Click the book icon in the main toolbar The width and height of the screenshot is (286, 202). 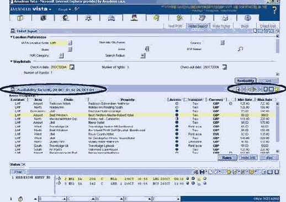pos(20,18)
